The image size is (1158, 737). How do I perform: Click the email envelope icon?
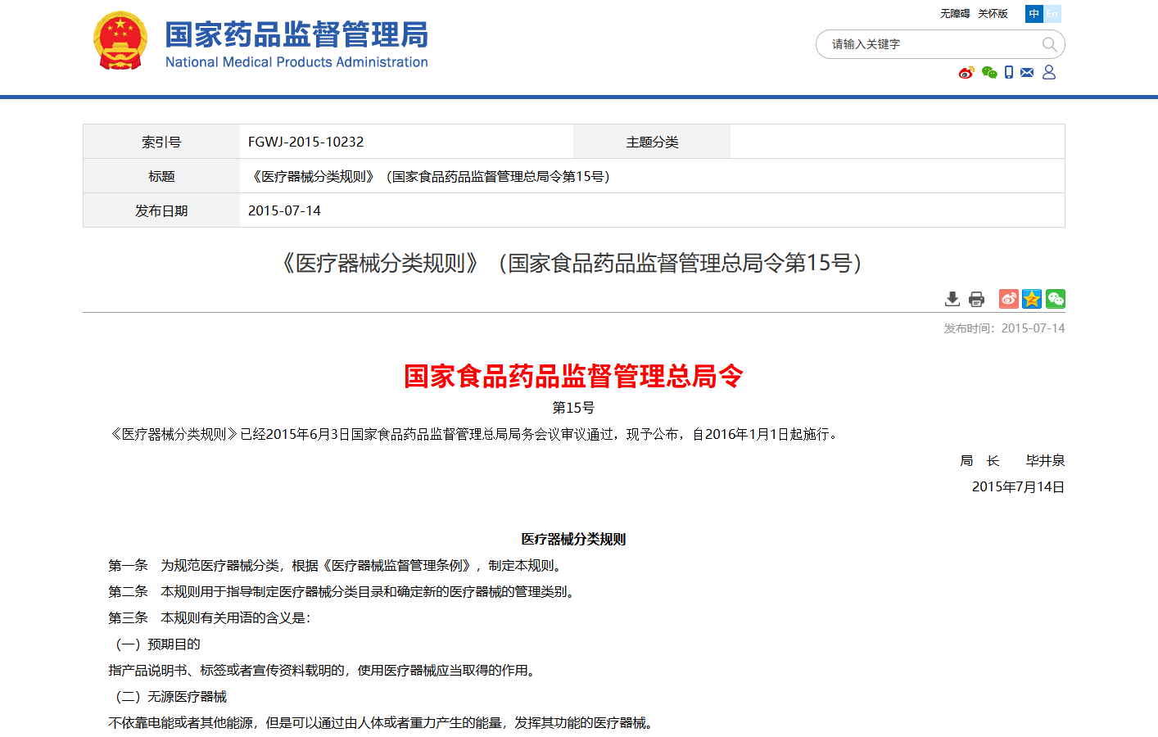tap(1027, 72)
